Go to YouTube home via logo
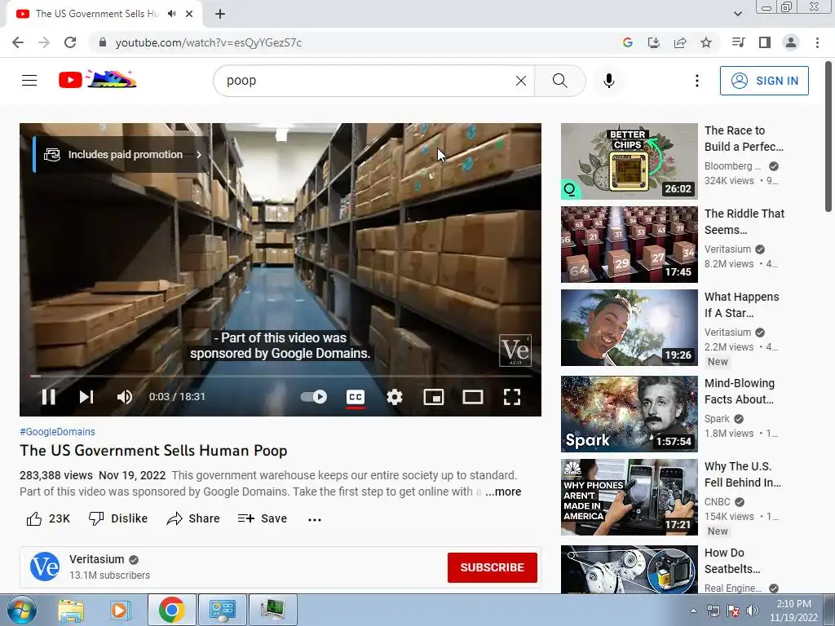835x626 pixels. pos(98,80)
